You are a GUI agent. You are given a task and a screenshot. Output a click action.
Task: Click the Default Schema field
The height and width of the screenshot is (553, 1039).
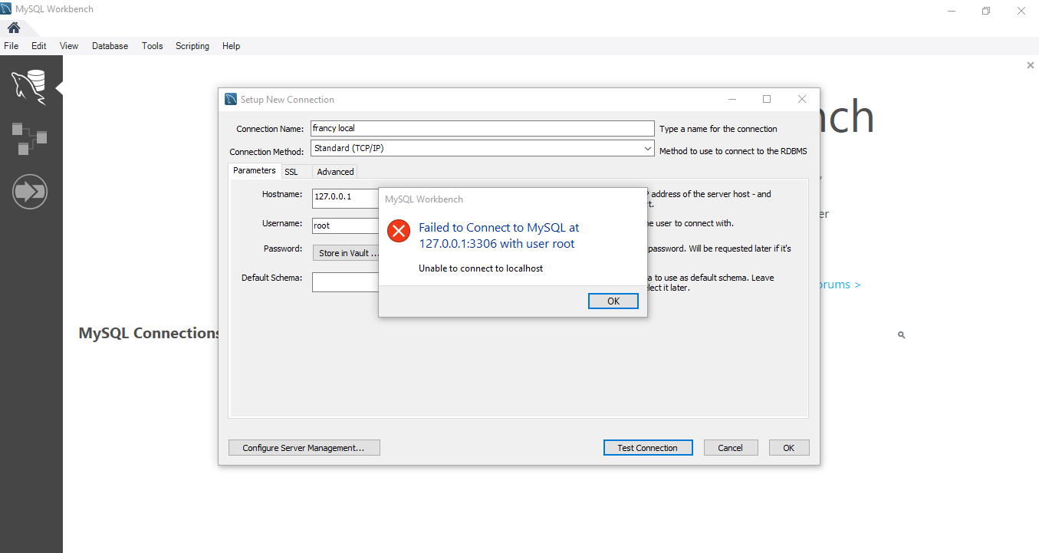coord(345,282)
